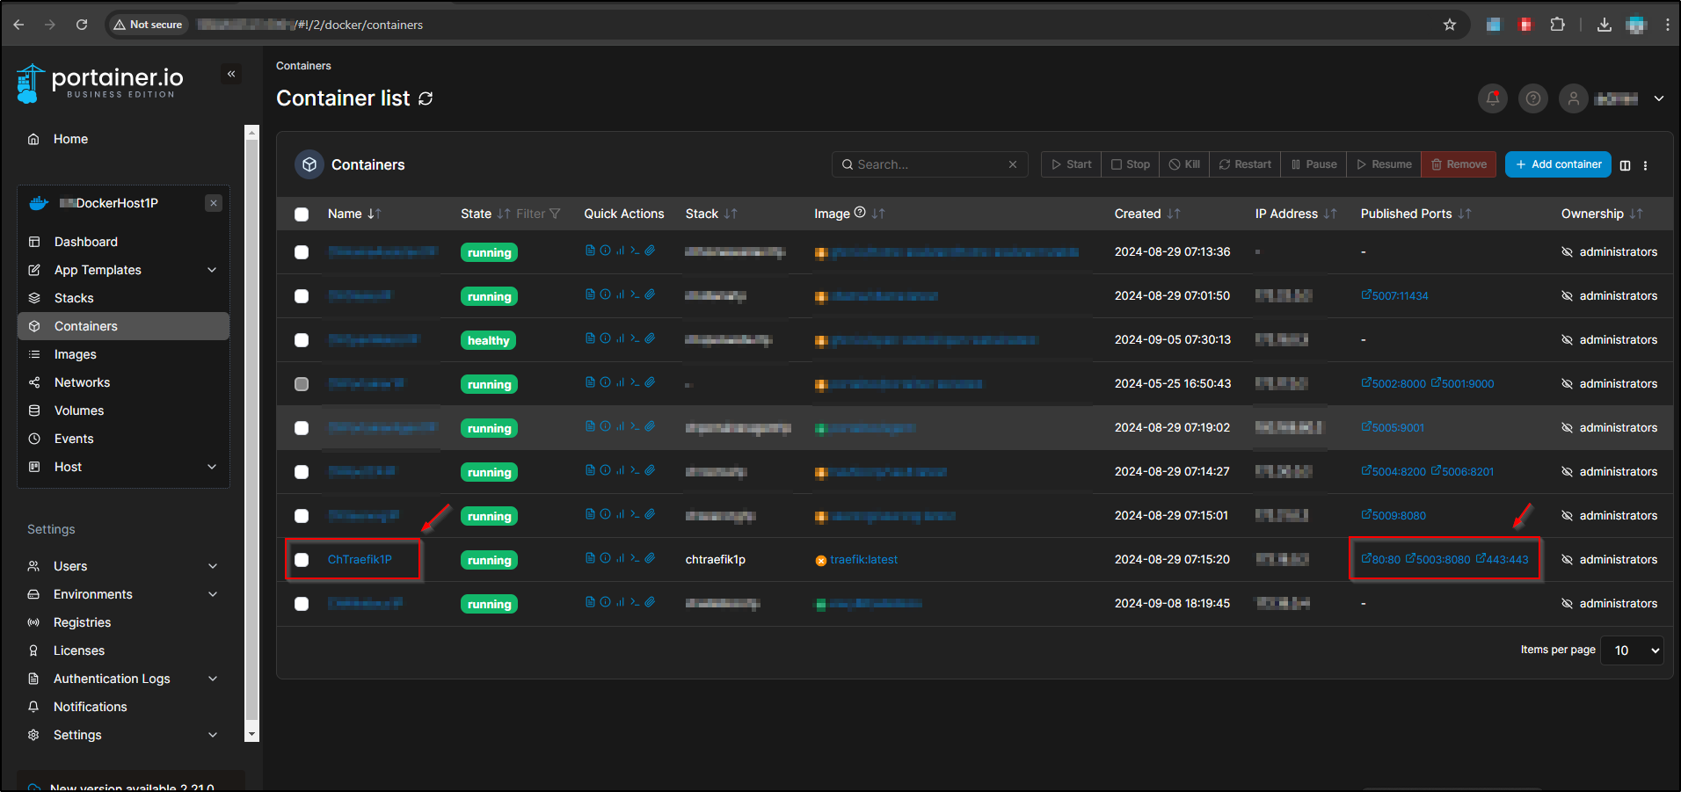Image resolution: width=1681 pixels, height=792 pixels.
Task: Go to Stacks in the sidebar
Action: click(74, 298)
